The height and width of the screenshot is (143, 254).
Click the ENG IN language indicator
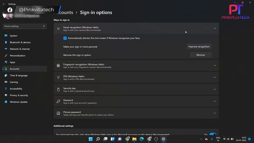(218, 139)
